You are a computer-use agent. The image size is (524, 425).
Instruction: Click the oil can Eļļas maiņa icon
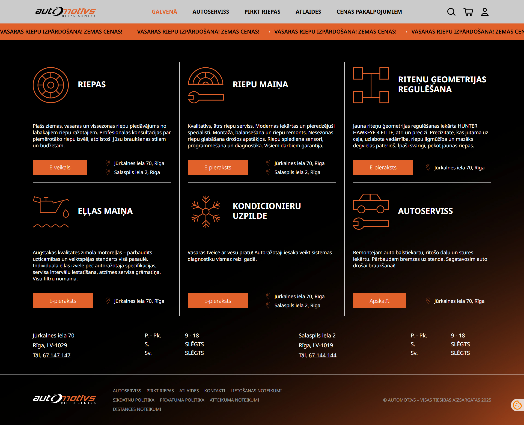click(x=51, y=212)
